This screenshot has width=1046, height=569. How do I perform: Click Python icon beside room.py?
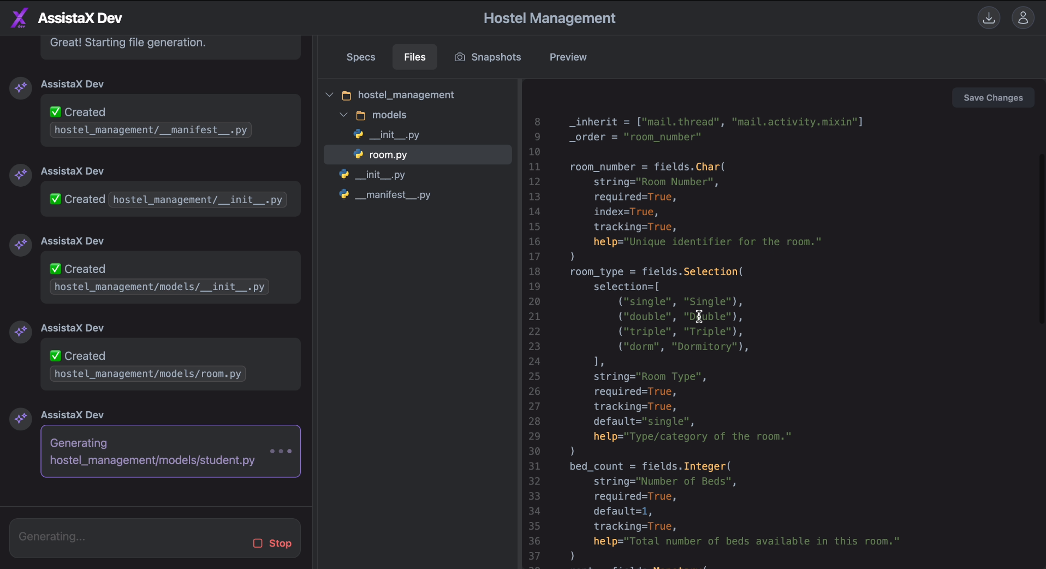pyautogui.click(x=359, y=155)
